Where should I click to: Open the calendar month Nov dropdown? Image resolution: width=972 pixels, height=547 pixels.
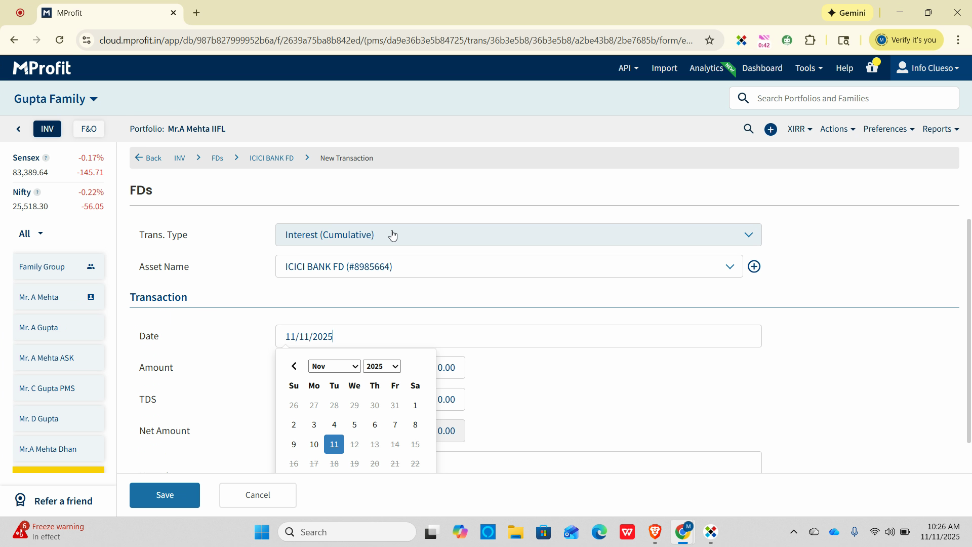tap(334, 366)
